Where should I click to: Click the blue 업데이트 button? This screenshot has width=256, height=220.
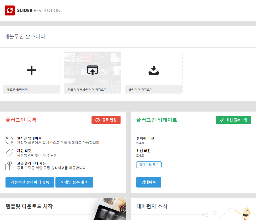coord(149,182)
